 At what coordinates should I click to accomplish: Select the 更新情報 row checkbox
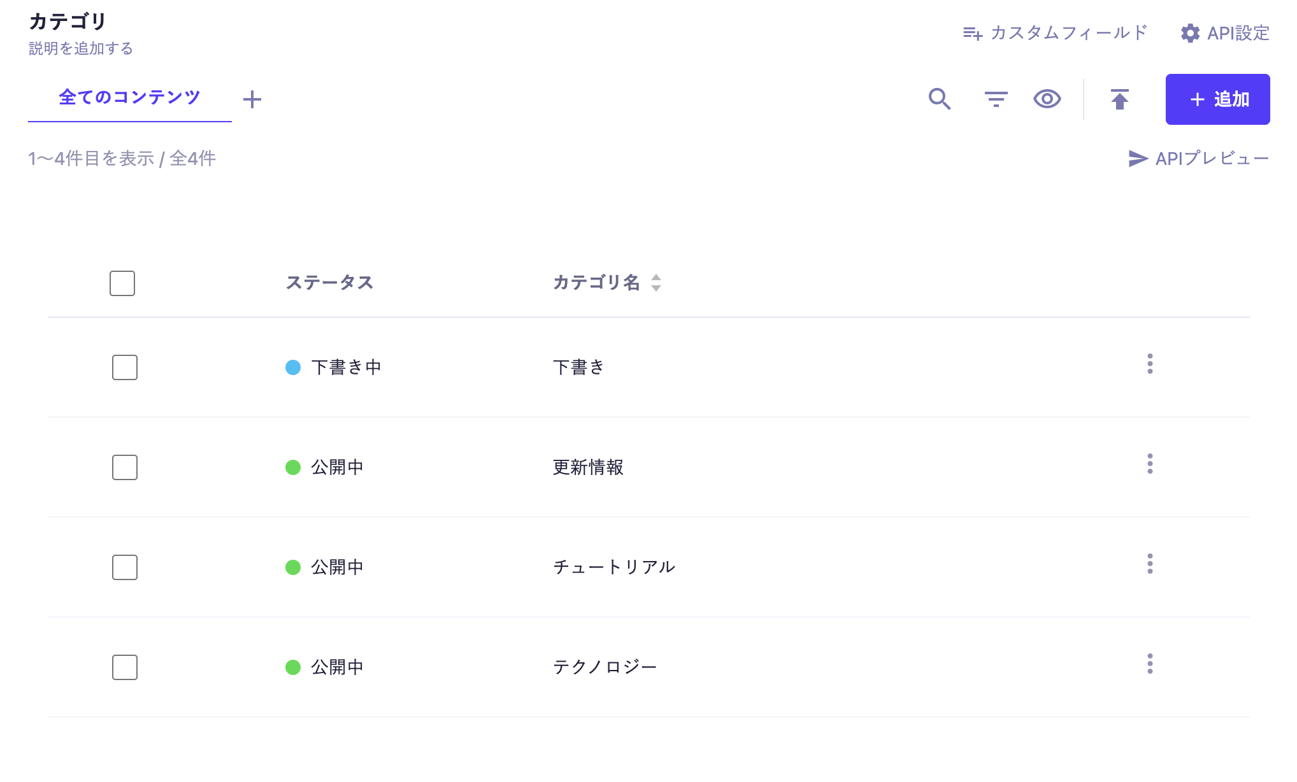tap(125, 467)
